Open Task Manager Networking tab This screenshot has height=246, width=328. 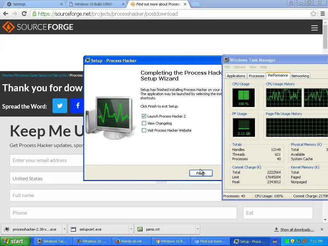(300, 76)
